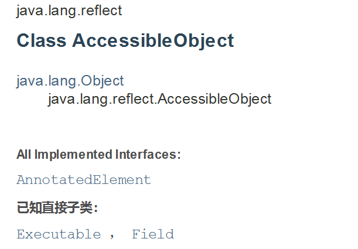The width and height of the screenshot is (358, 249).
Task: Open the AnnotatedElement interface link
Action: point(84,180)
